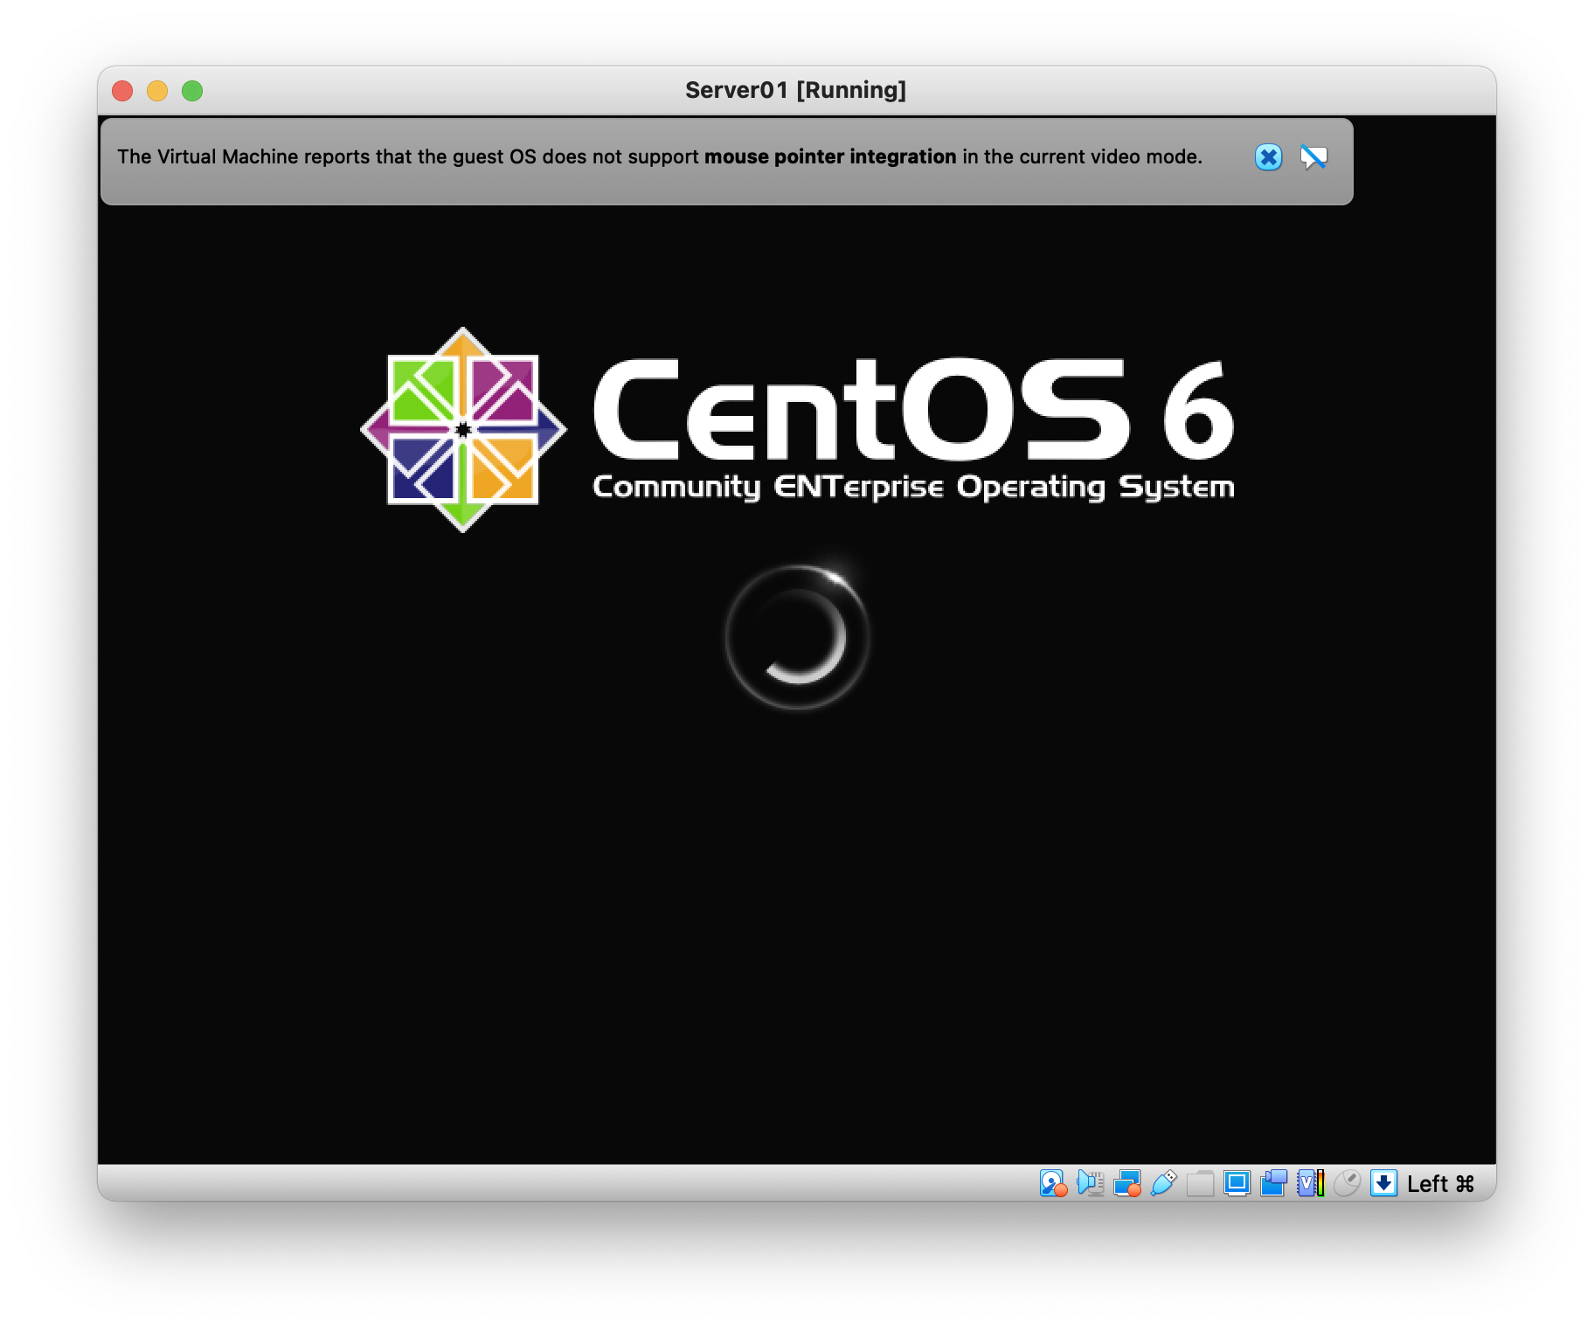Click the keyboard capture arrow icon

coord(1384,1183)
